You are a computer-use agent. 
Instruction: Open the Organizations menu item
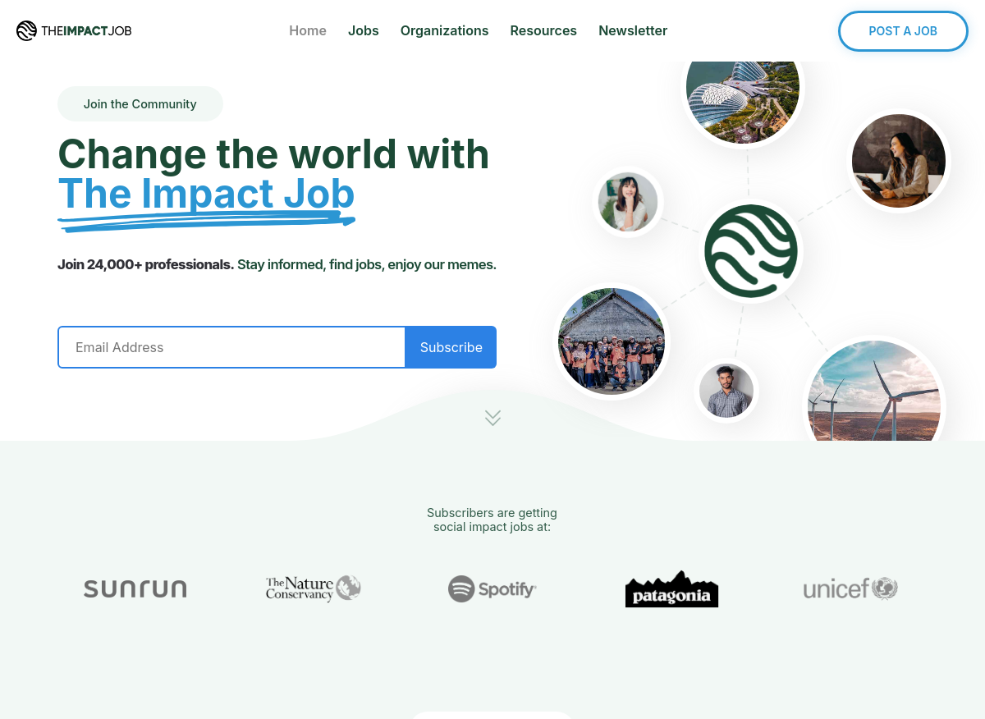pyautogui.click(x=445, y=30)
